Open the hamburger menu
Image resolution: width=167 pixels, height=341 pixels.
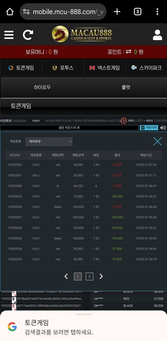pyautogui.click(x=9, y=35)
